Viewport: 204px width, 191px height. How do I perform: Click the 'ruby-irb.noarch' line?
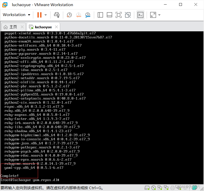[41, 123]
